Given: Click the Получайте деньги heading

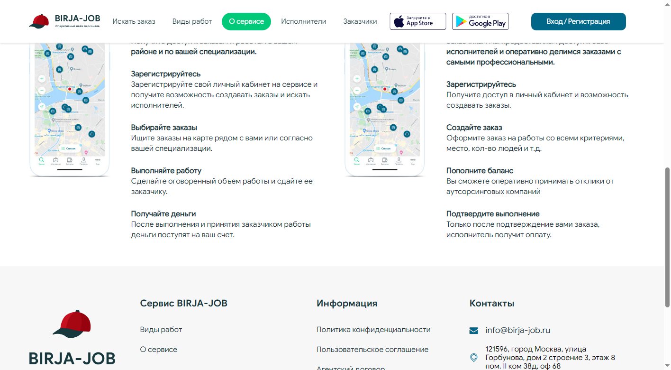Looking at the screenshot, I should [x=163, y=214].
